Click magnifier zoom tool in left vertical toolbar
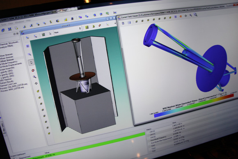Image resolution: width=238 pixels, height=159 pixels. point(34,77)
